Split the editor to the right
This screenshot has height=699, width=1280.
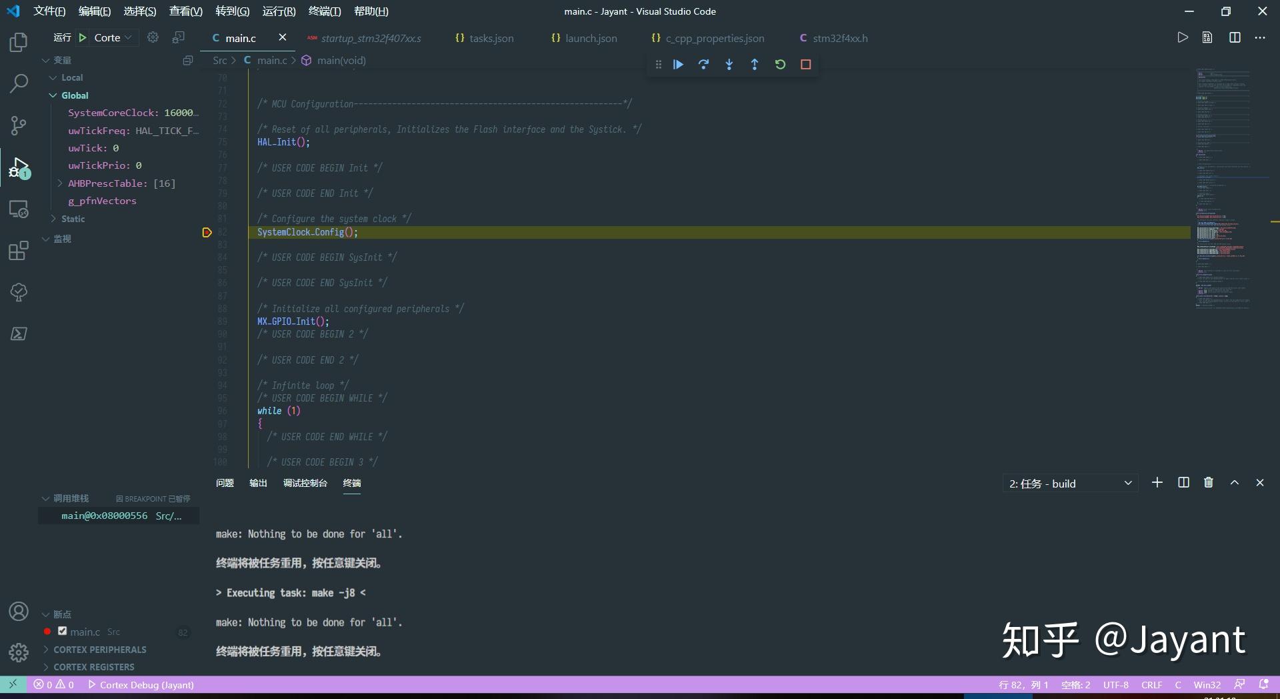pyautogui.click(x=1235, y=37)
